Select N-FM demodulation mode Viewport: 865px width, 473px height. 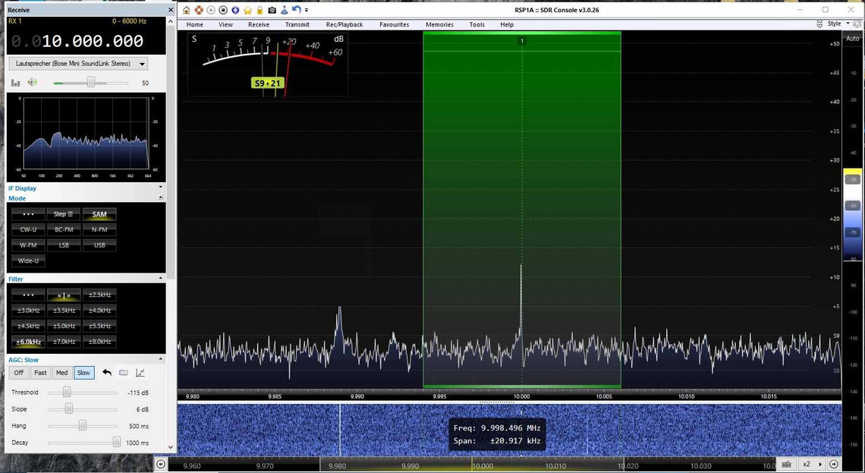click(x=99, y=229)
